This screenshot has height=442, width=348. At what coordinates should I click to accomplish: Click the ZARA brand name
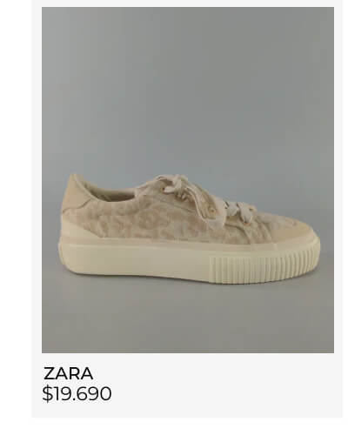[x=69, y=373]
